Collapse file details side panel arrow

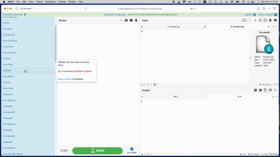(x=250, y=58)
